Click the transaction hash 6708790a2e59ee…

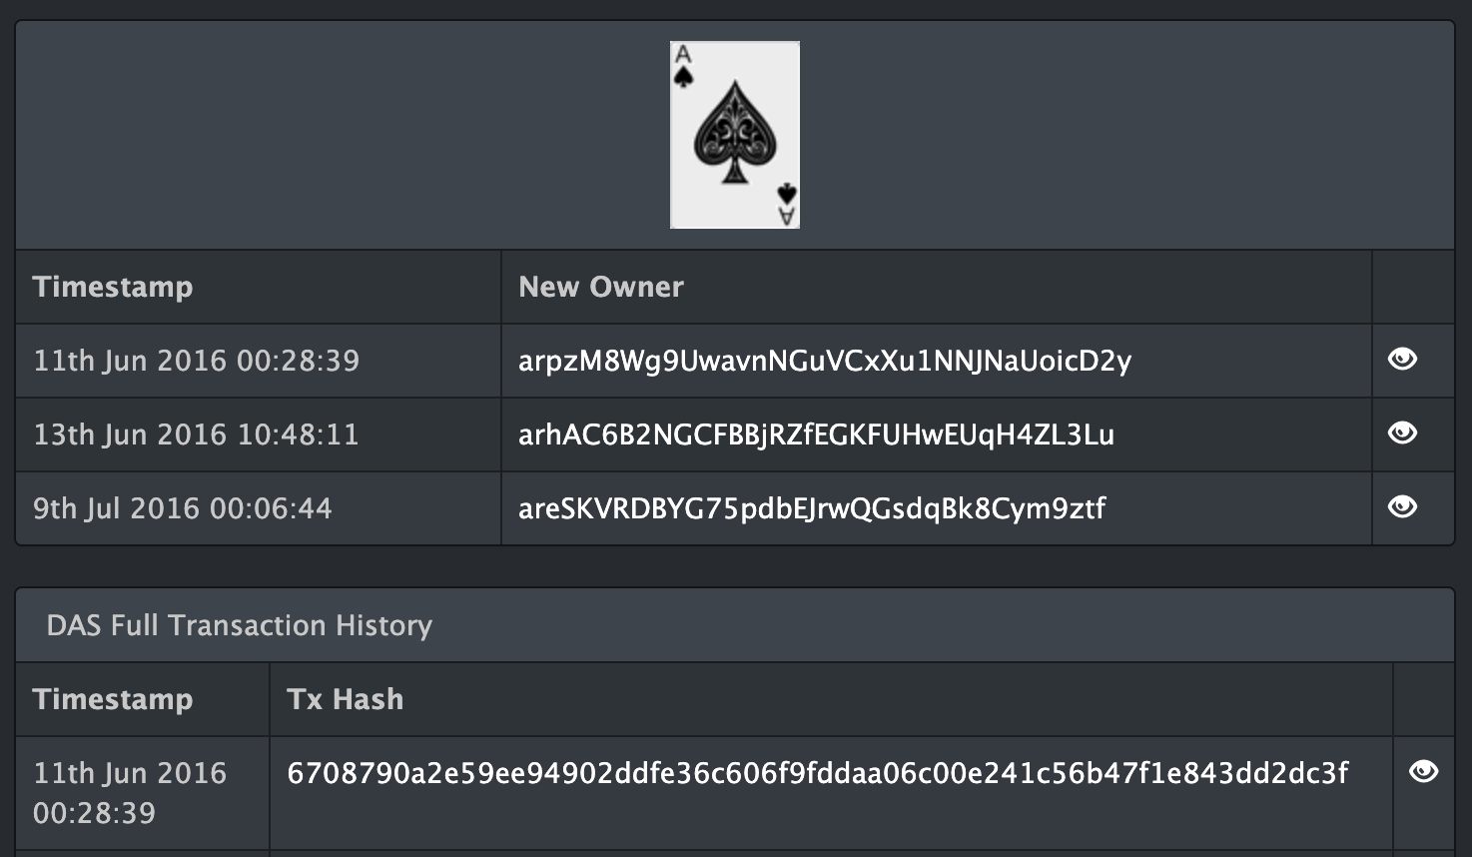817,773
